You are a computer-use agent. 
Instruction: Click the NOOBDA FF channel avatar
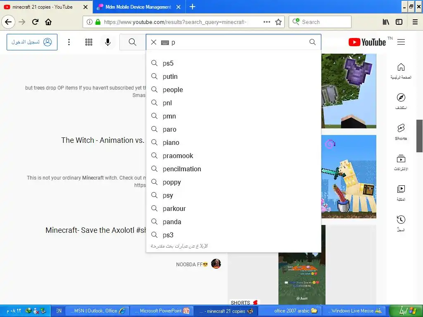216,264
